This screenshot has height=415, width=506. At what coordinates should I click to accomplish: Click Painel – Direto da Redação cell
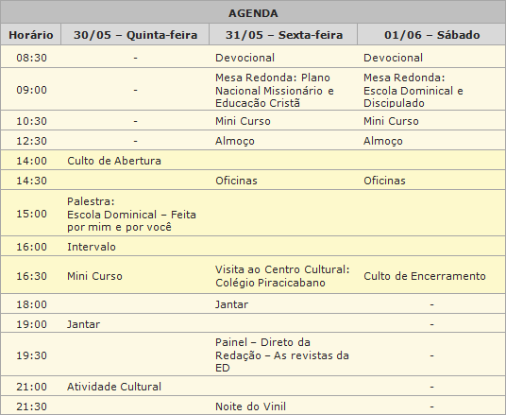[282, 354]
